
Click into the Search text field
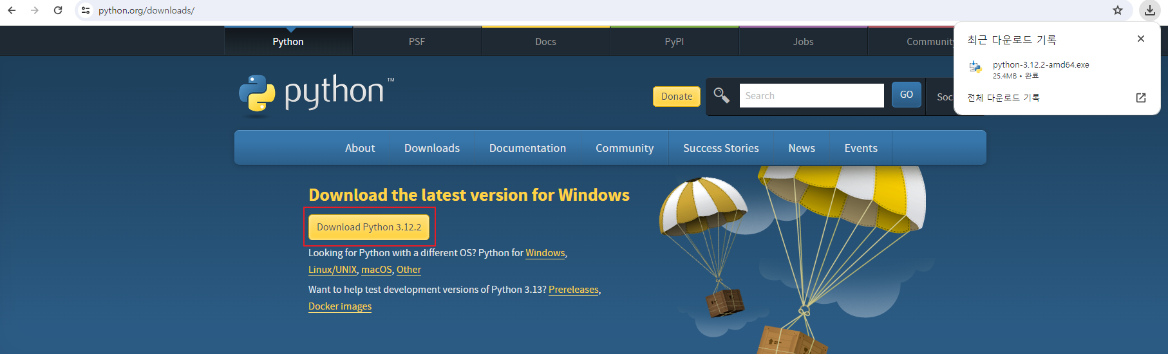pyautogui.click(x=811, y=95)
